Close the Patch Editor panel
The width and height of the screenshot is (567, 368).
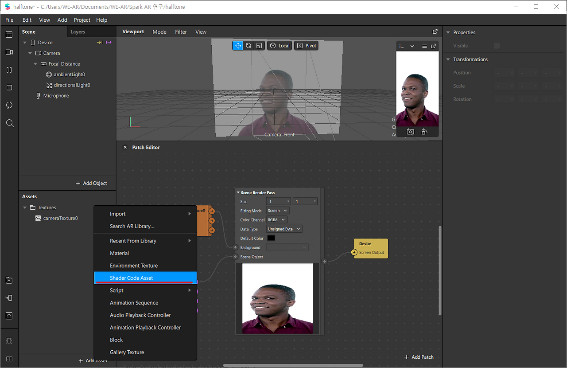tap(125, 147)
